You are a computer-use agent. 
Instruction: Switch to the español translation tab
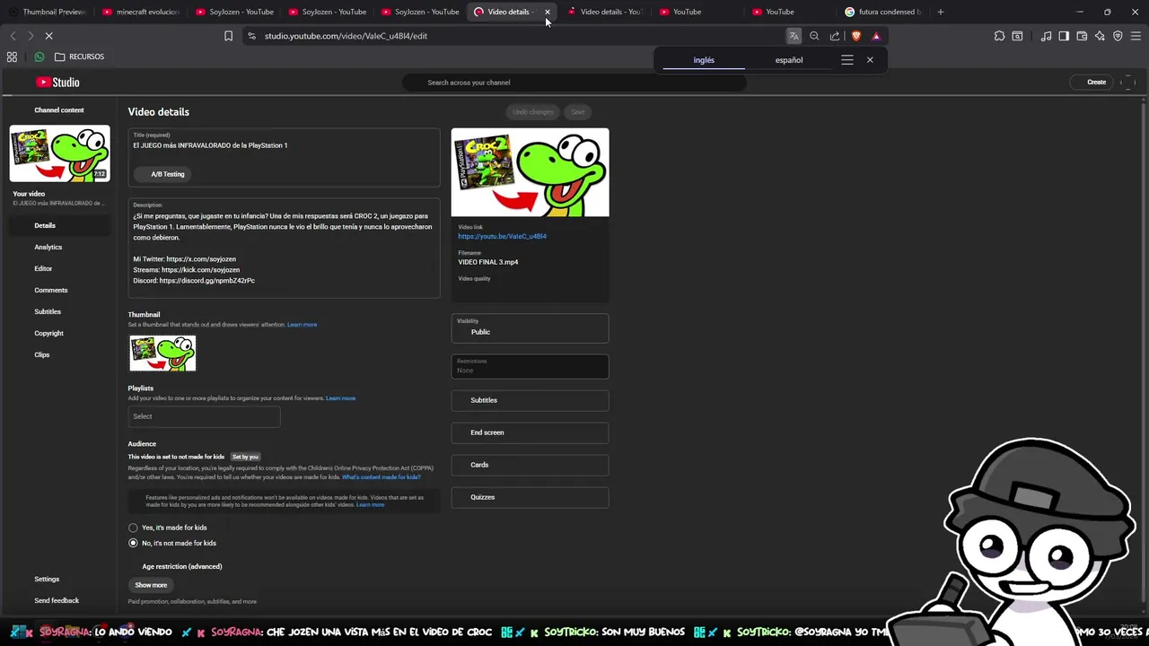[x=789, y=60]
